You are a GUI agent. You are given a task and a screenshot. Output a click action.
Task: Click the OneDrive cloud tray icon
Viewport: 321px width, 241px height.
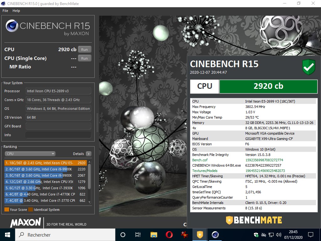coord(264,235)
